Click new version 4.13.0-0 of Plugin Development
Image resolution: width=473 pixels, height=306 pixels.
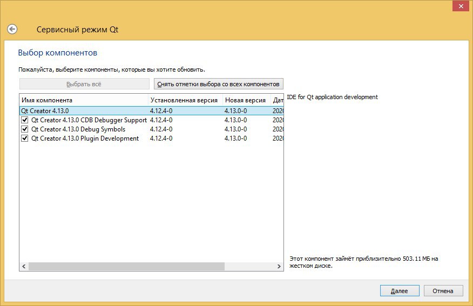[235, 138]
